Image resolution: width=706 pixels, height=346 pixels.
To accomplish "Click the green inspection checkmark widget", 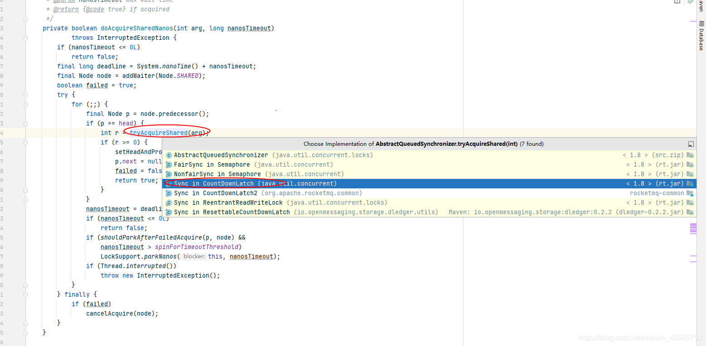I will click(690, 2).
